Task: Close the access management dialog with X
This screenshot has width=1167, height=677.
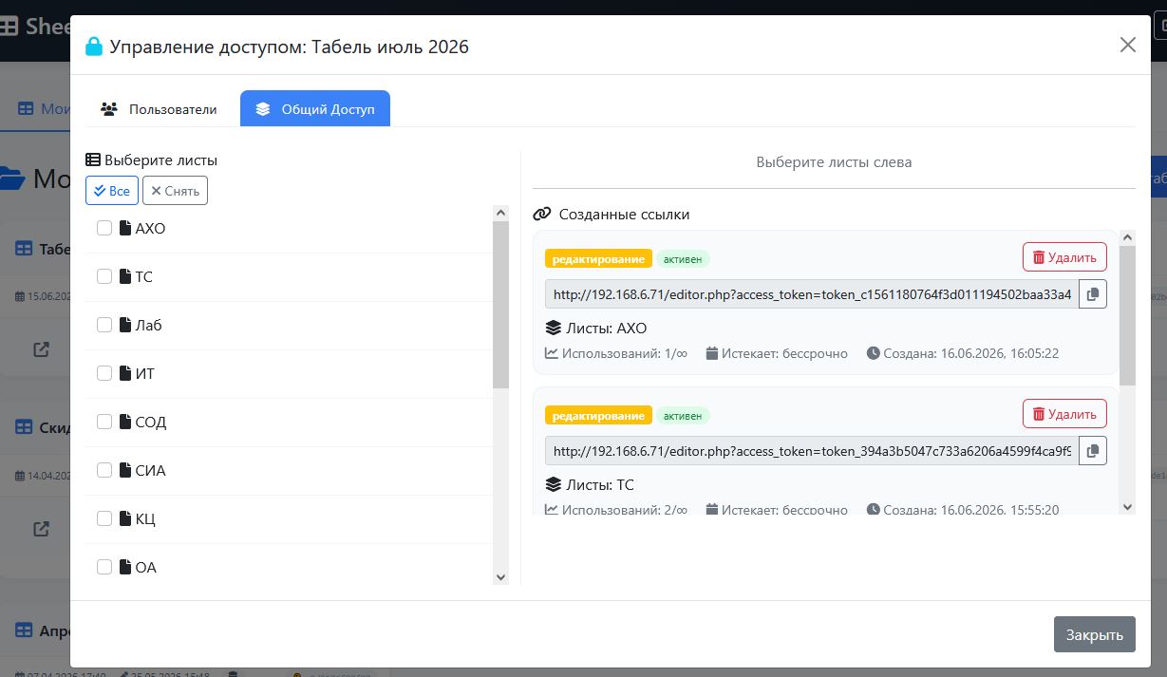Action: click(1127, 45)
